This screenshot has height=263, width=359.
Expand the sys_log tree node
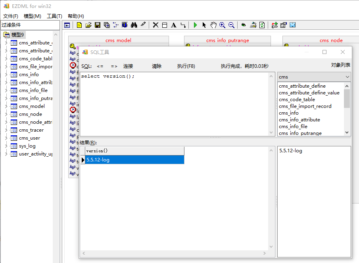pos(6,146)
